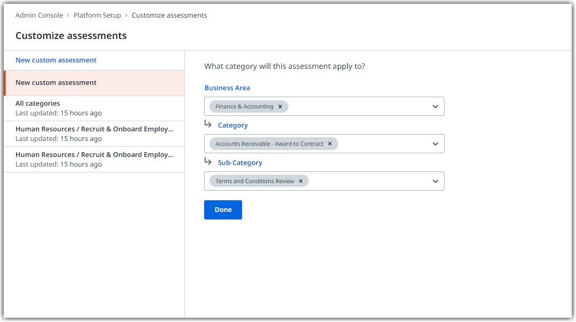576x322 pixels.
Task: Click the Category field label
Action: coord(233,125)
